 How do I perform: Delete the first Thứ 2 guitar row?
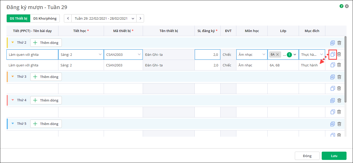339,54
